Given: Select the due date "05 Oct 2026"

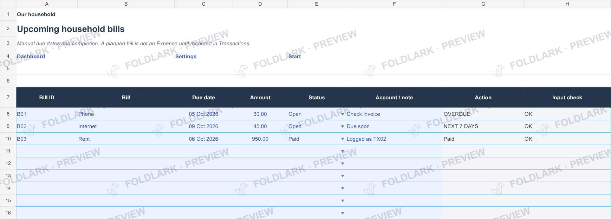Looking at the screenshot, I should [203, 114].
